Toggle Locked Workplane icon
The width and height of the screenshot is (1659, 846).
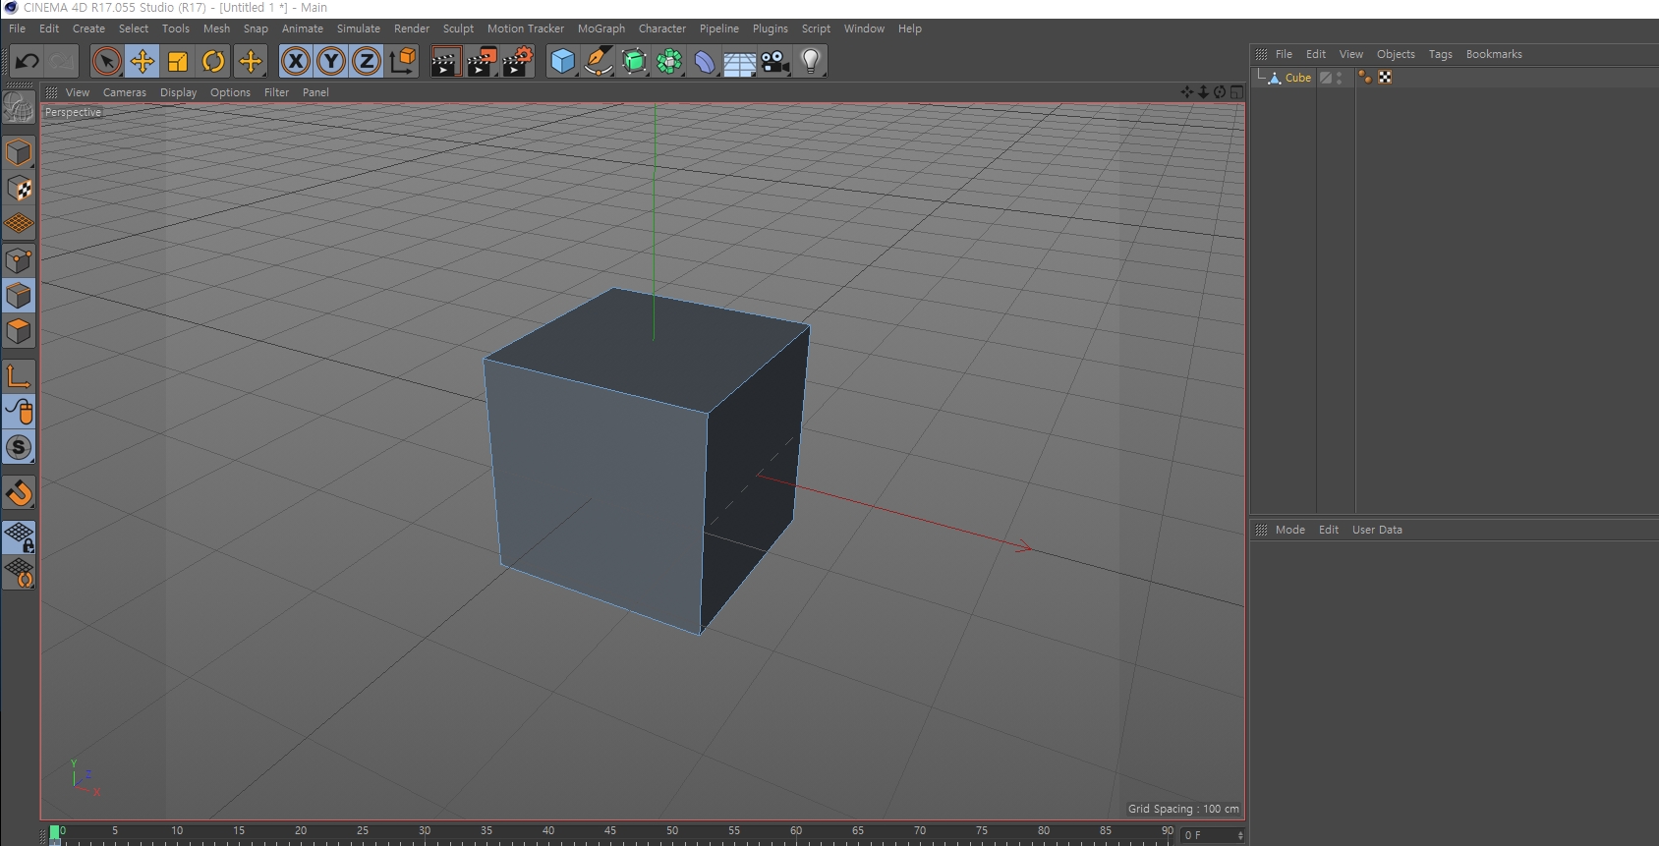(x=19, y=536)
